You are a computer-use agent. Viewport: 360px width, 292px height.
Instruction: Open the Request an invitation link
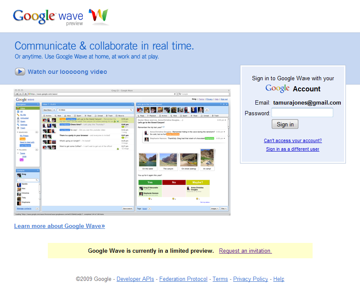245,251
